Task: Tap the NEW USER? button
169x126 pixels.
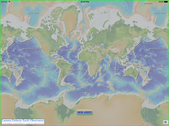Action: coord(85,112)
